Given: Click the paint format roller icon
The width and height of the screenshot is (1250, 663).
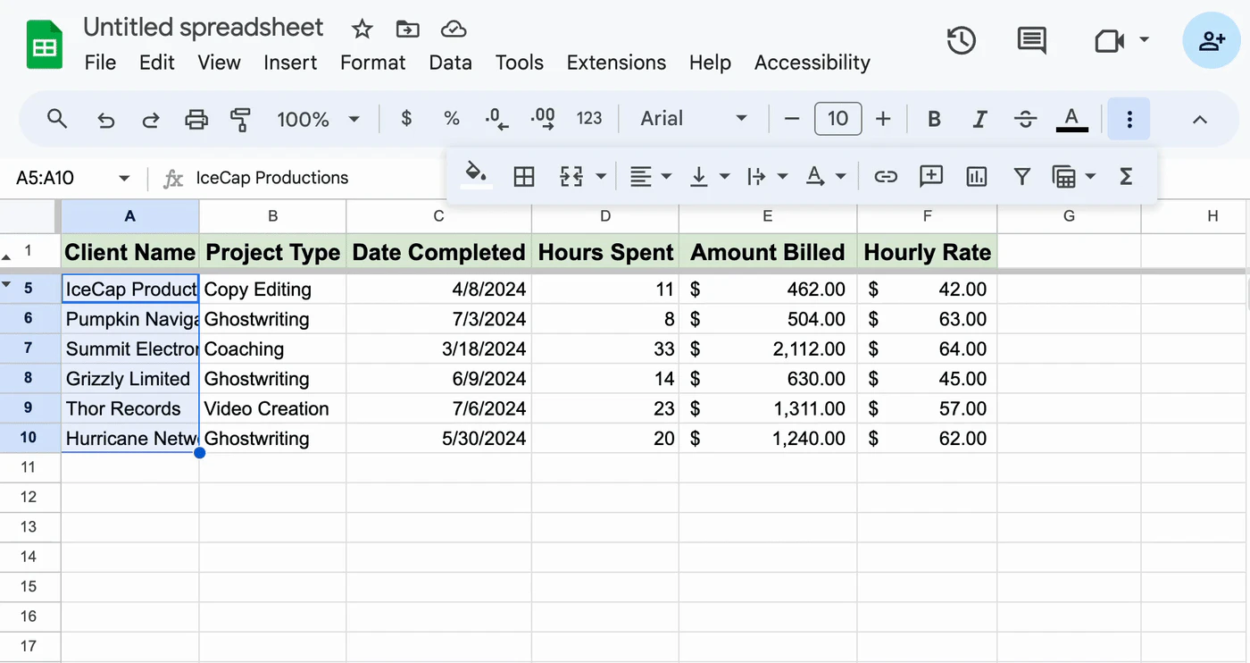Looking at the screenshot, I should (x=240, y=119).
